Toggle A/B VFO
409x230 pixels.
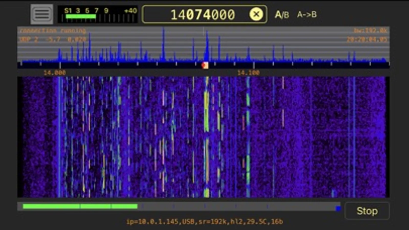click(x=282, y=15)
